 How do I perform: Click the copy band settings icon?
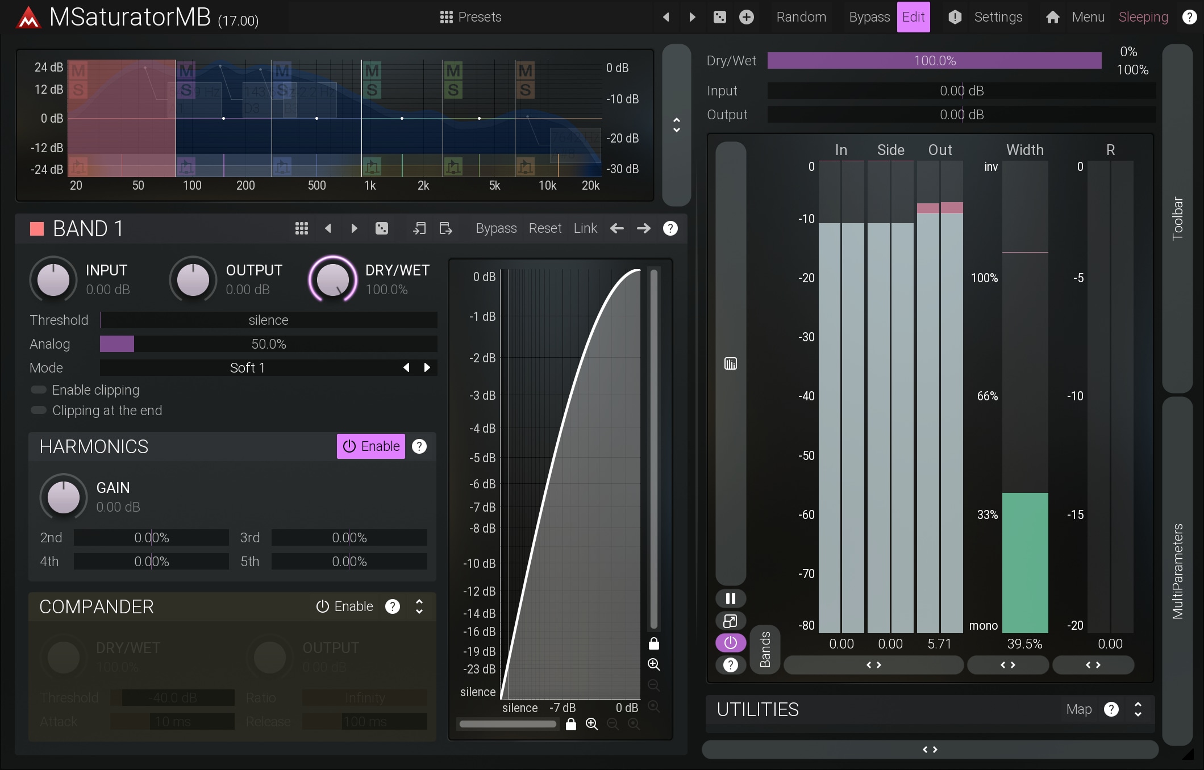click(419, 228)
